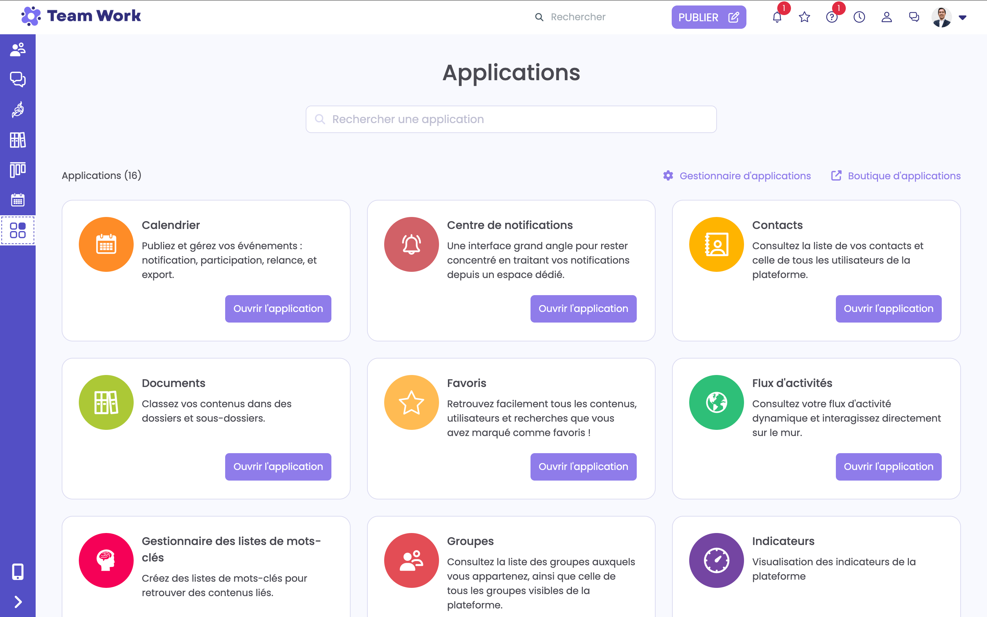This screenshot has width=987, height=617.
Task: Open the Documents icon in the sidebar
Action: pyautogui.click(x=17, y=140)
